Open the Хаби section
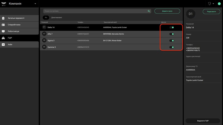 click(19, 44)
